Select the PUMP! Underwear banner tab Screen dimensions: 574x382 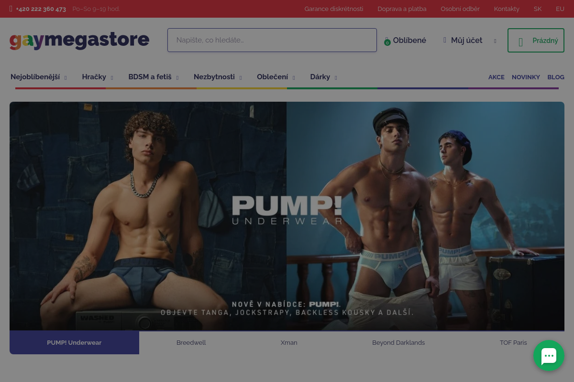coord(74,342)
